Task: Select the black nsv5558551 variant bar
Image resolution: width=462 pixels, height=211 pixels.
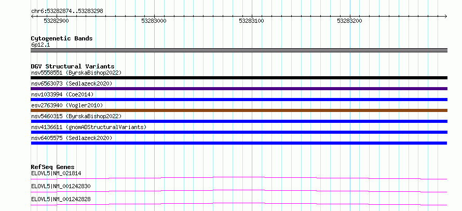Action: (x=239, y=78)
